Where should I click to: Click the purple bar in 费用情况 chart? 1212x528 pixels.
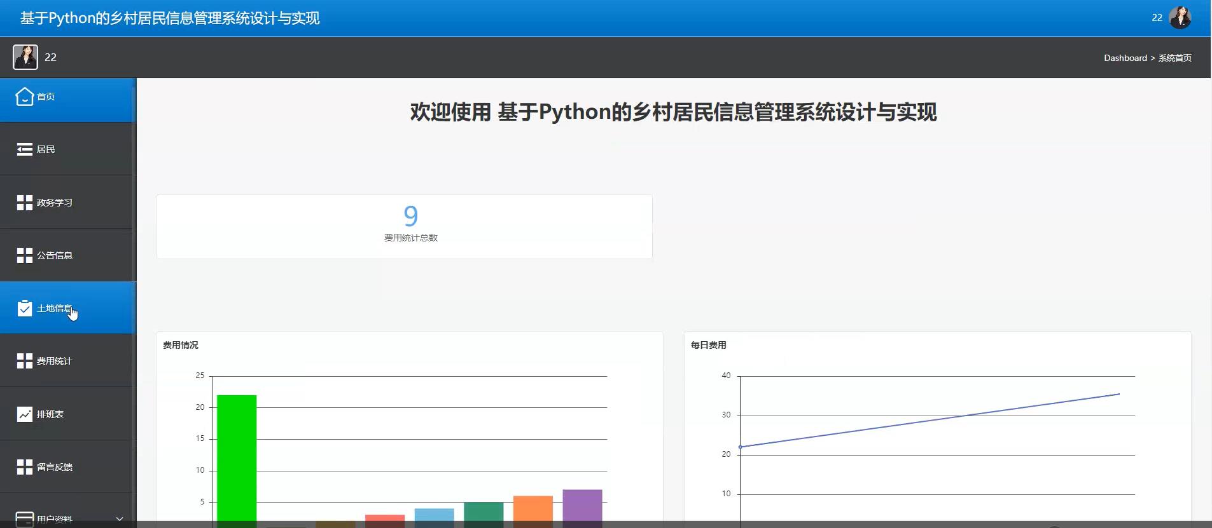[x=582, y=508]
